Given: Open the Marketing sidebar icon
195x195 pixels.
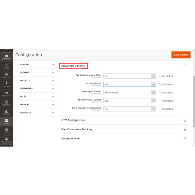Looking at the screenshot, I should [x=6, y=94].
